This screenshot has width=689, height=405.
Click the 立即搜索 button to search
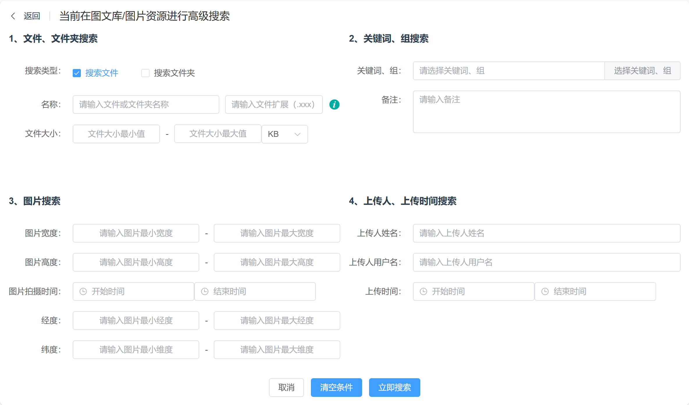[394, 388]
